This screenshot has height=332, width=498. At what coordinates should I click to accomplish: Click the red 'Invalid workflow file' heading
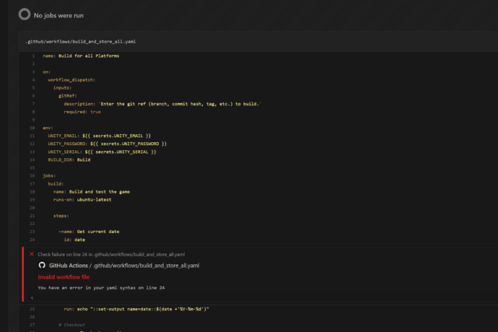(x=64, y=277)
